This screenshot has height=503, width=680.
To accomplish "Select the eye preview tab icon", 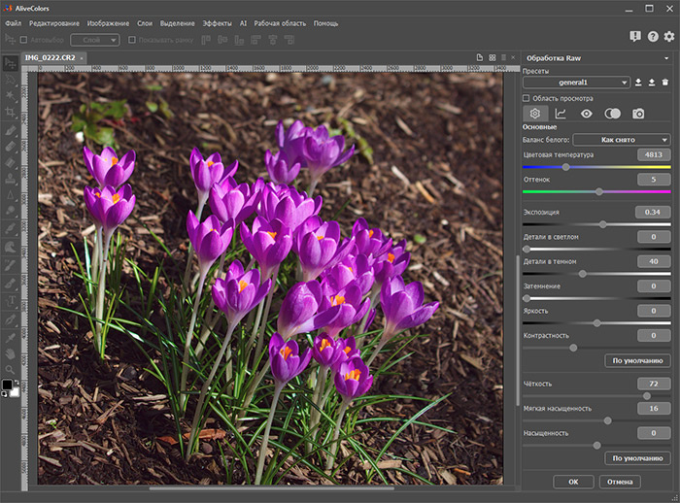I will pyautogui.click(x=587, y=114).
